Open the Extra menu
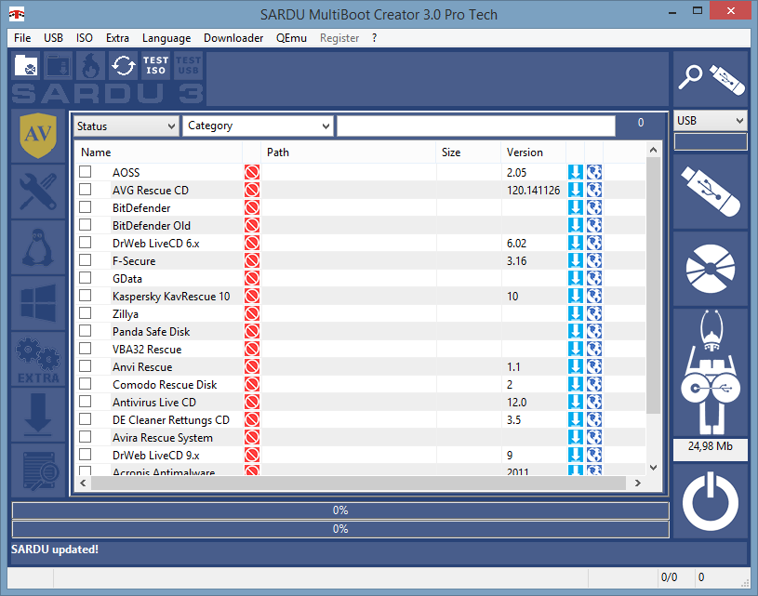The width and height of the screenshot is (758, 596). click(117, 38)
